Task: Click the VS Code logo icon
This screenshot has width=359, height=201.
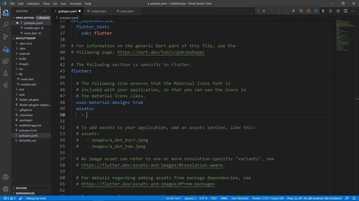Action: tap(4, 3)
